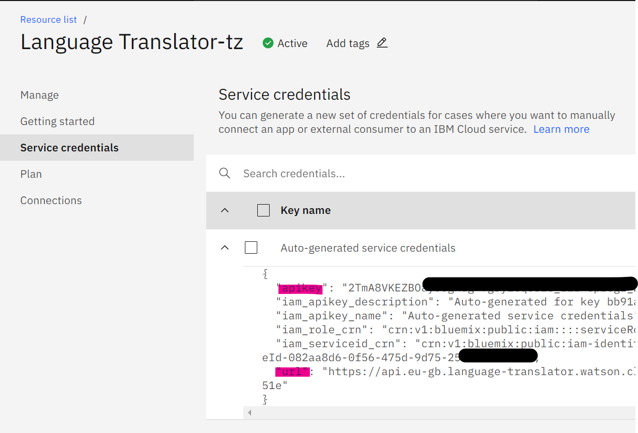Click the iam_apikey_name line
The width and height of the screenshot is (638, 433).
456,316
